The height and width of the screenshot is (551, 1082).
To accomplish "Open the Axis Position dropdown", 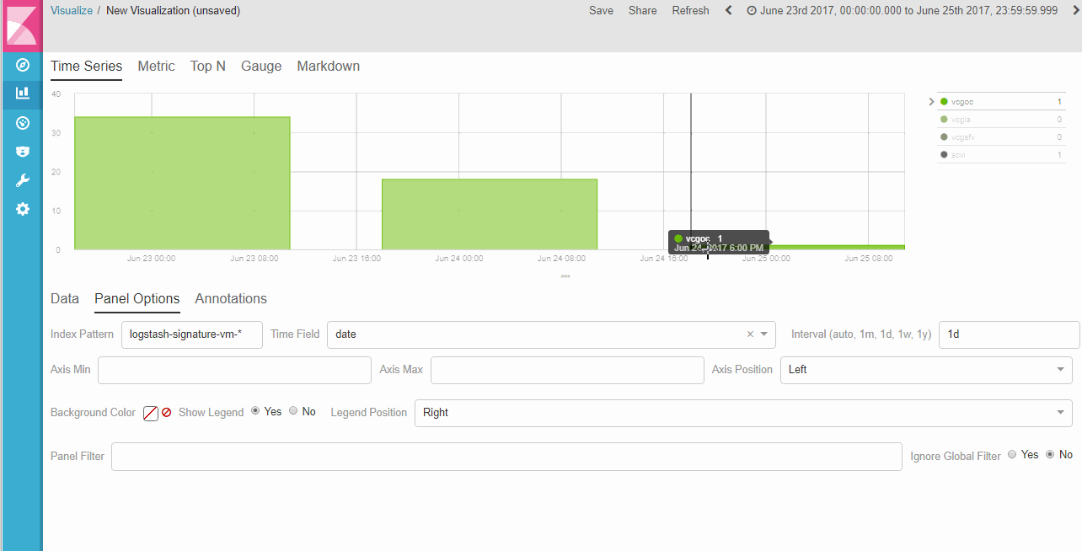I will 926,369.
